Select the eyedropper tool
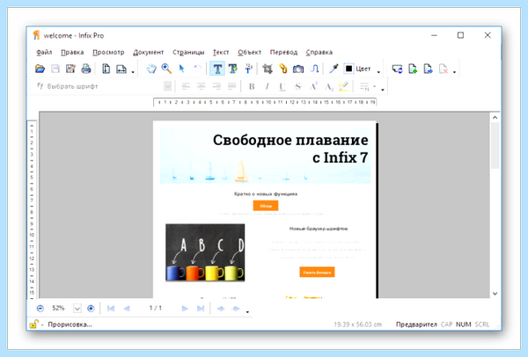Viewport: 528px width, 357px height. (x=334, y=69)
